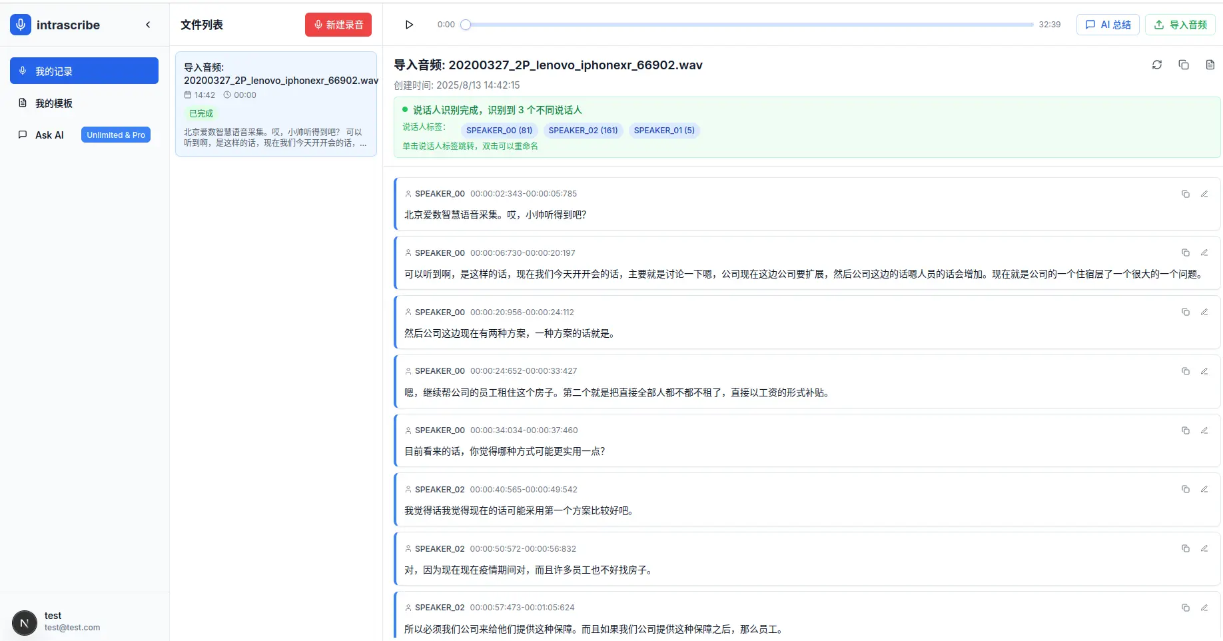Click the timestamp 00:00:06:730-00:00:20:197
This screenshot has height=641, width=1223.
tap(523, 253)
